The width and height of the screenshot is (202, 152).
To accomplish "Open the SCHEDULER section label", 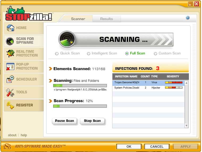I will (x=26, y=79).
